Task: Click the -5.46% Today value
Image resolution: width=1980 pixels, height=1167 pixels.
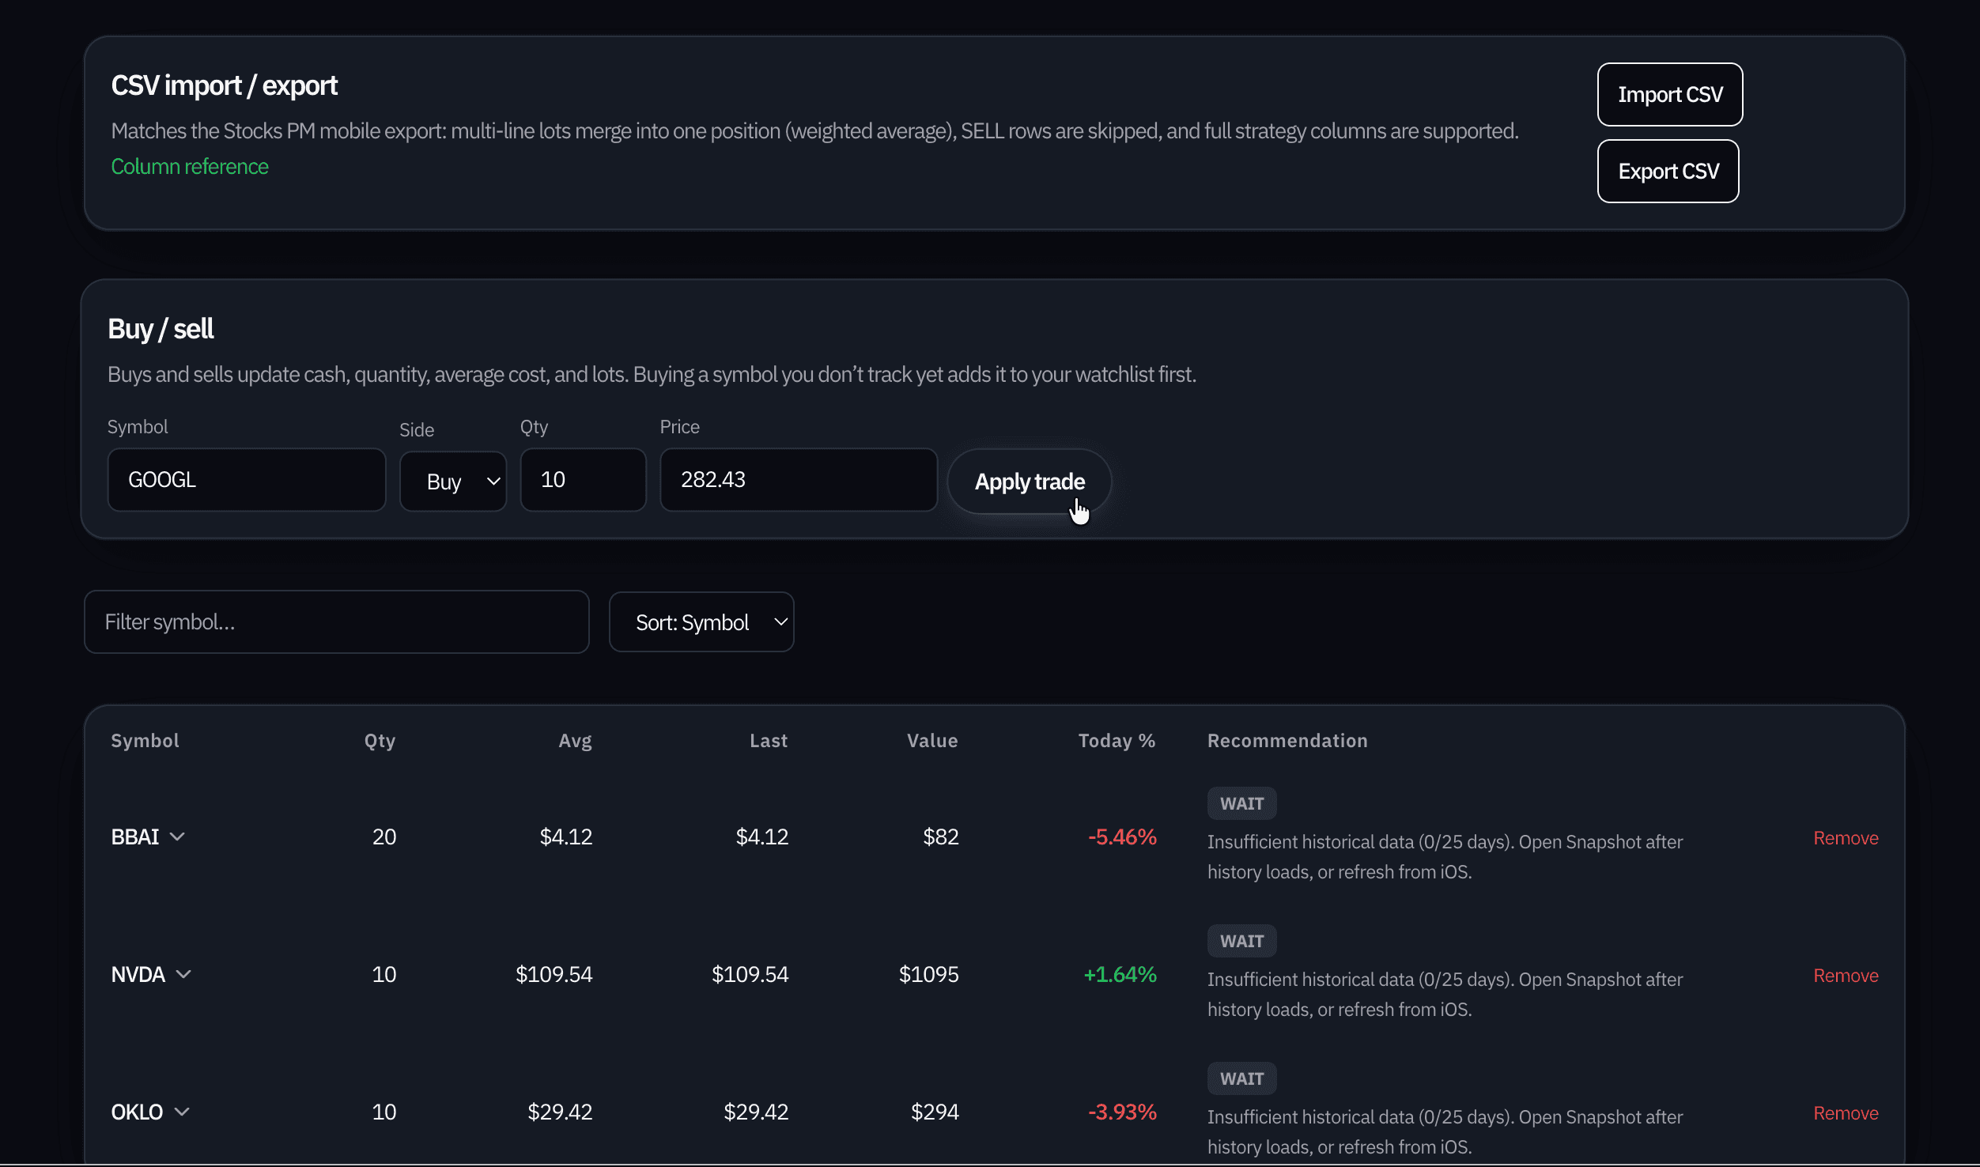Action: tap(1122, 837)
